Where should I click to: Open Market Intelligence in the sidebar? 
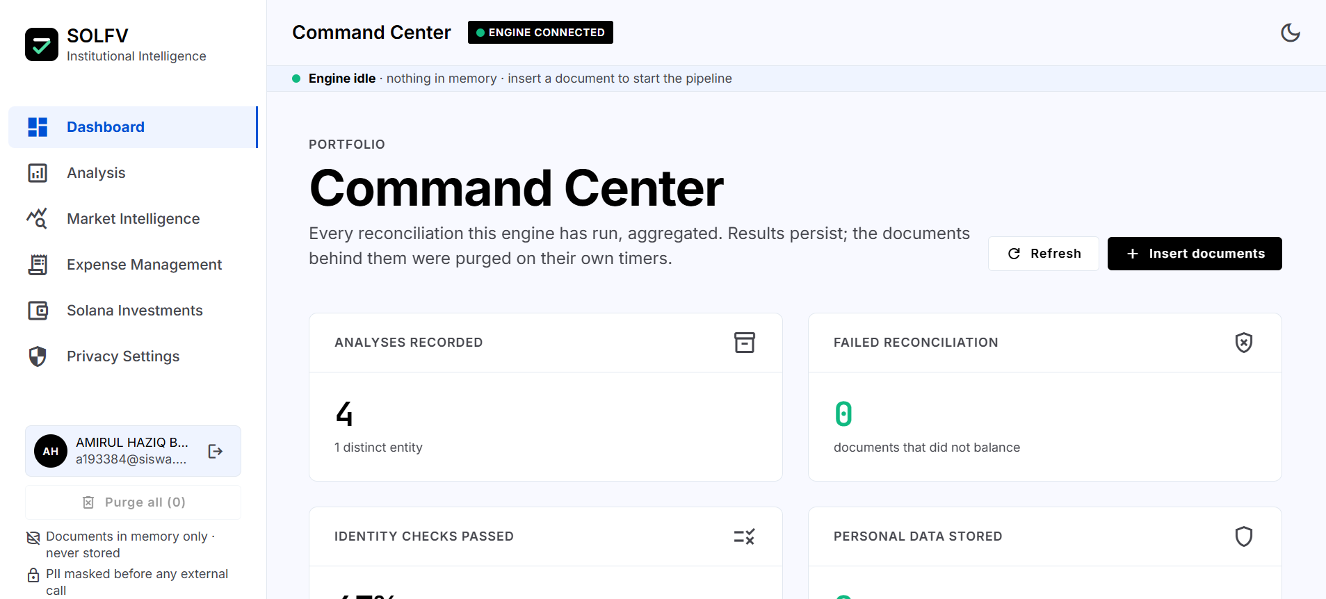(x=132, y=219)
